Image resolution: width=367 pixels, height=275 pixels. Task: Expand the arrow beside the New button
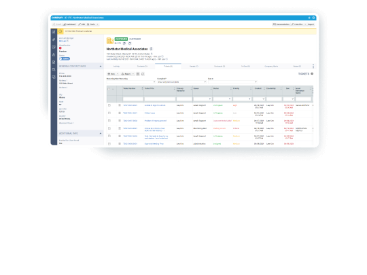118,74
